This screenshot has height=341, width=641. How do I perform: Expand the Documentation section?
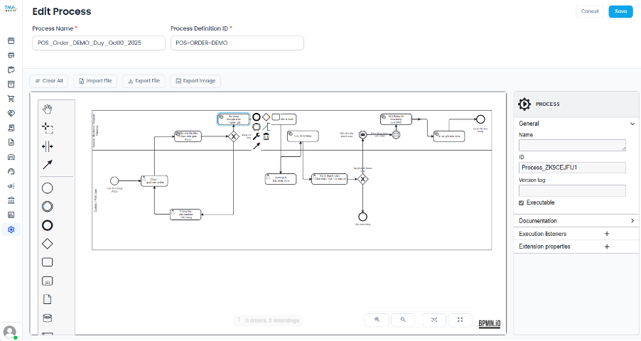point(632,221)
